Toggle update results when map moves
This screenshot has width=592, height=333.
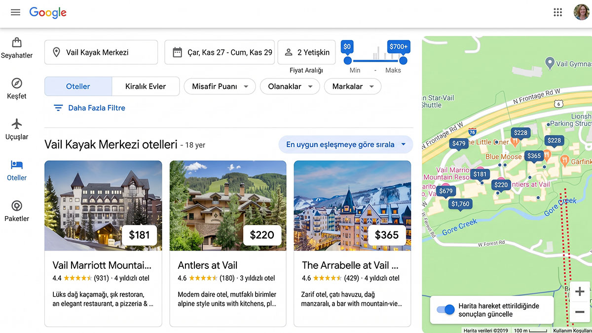coord(446,310)
